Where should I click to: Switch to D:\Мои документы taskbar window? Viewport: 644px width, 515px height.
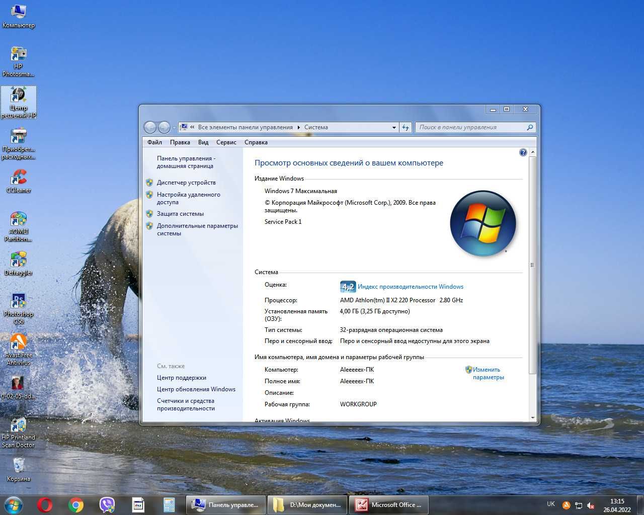pos(307,505)
